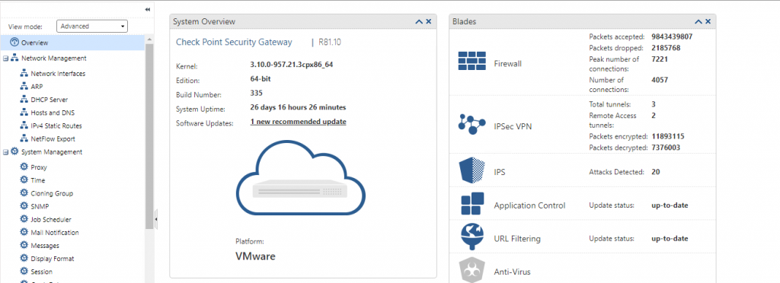Click the Network Management icon
The width and height of the screenshot is (780, 283).
pos(14,58)
